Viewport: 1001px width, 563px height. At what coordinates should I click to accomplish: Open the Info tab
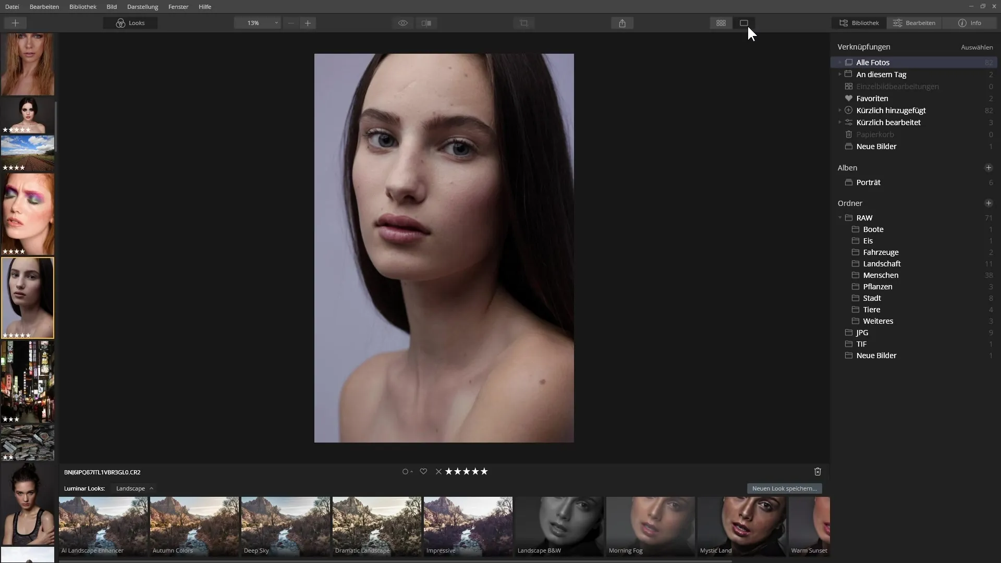(x=970, y=23)
